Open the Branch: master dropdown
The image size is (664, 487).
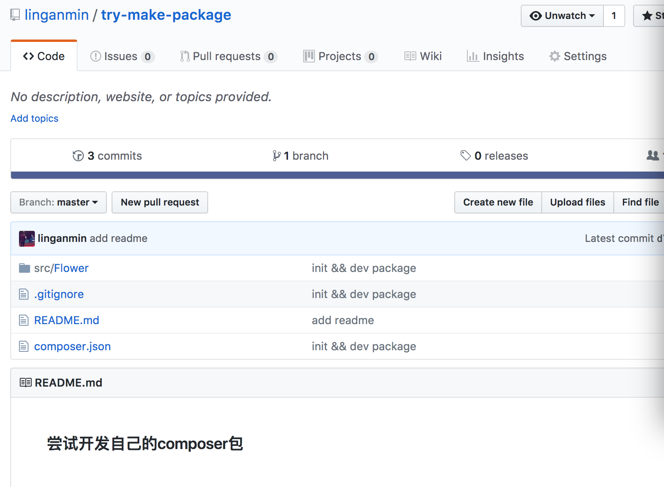click(59, 202)
